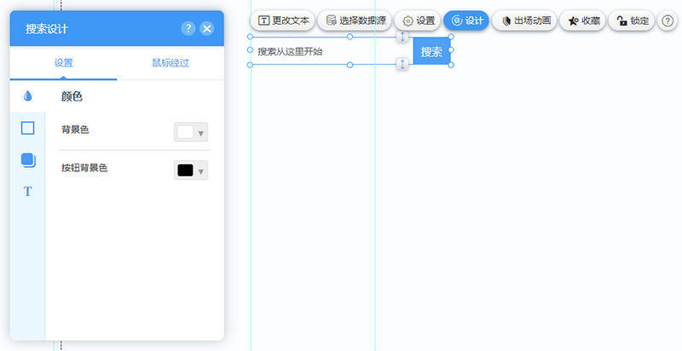Open 设置 from the floating toolbar
This screenshot has height=351, width=682.
click(x=418, y=20)
